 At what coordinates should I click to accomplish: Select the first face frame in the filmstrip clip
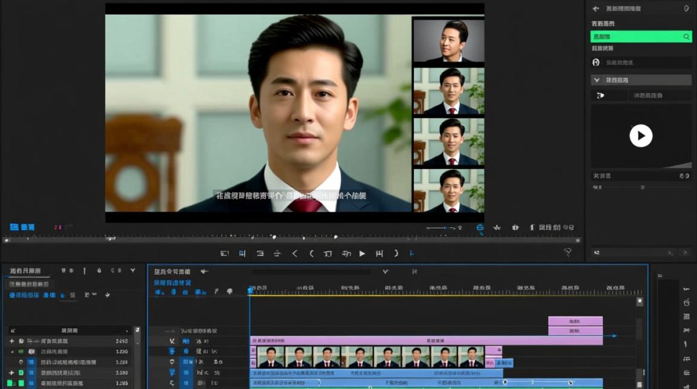coord(271,357)
